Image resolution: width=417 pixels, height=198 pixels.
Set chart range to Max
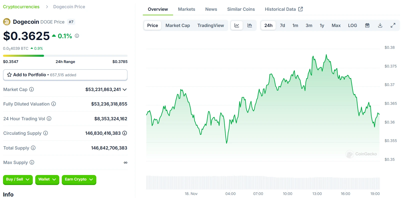336,25
